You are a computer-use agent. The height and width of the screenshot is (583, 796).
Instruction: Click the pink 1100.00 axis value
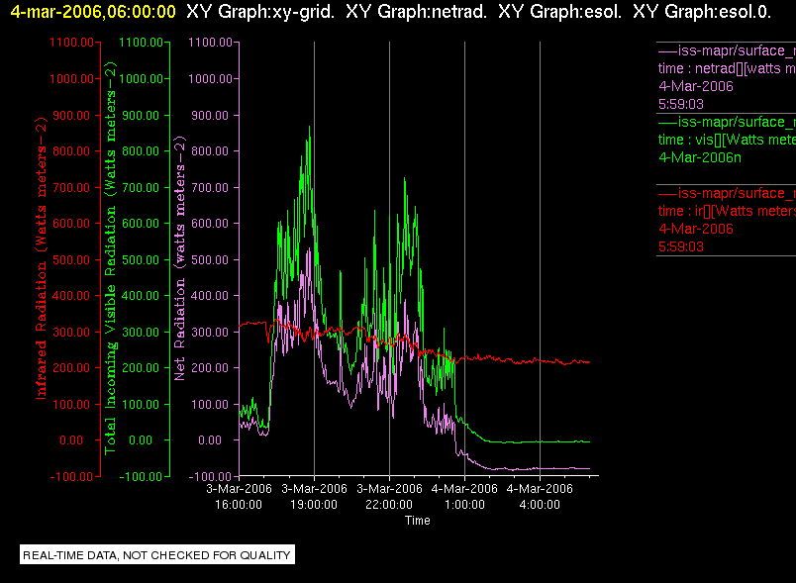[x=210, y=43]
